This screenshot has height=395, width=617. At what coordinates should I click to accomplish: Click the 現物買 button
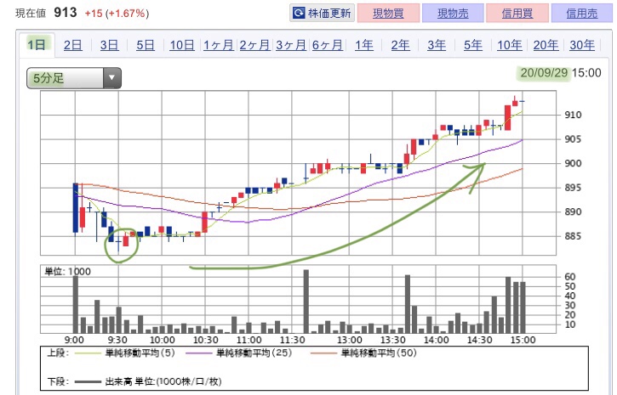[x=388, y=13]
